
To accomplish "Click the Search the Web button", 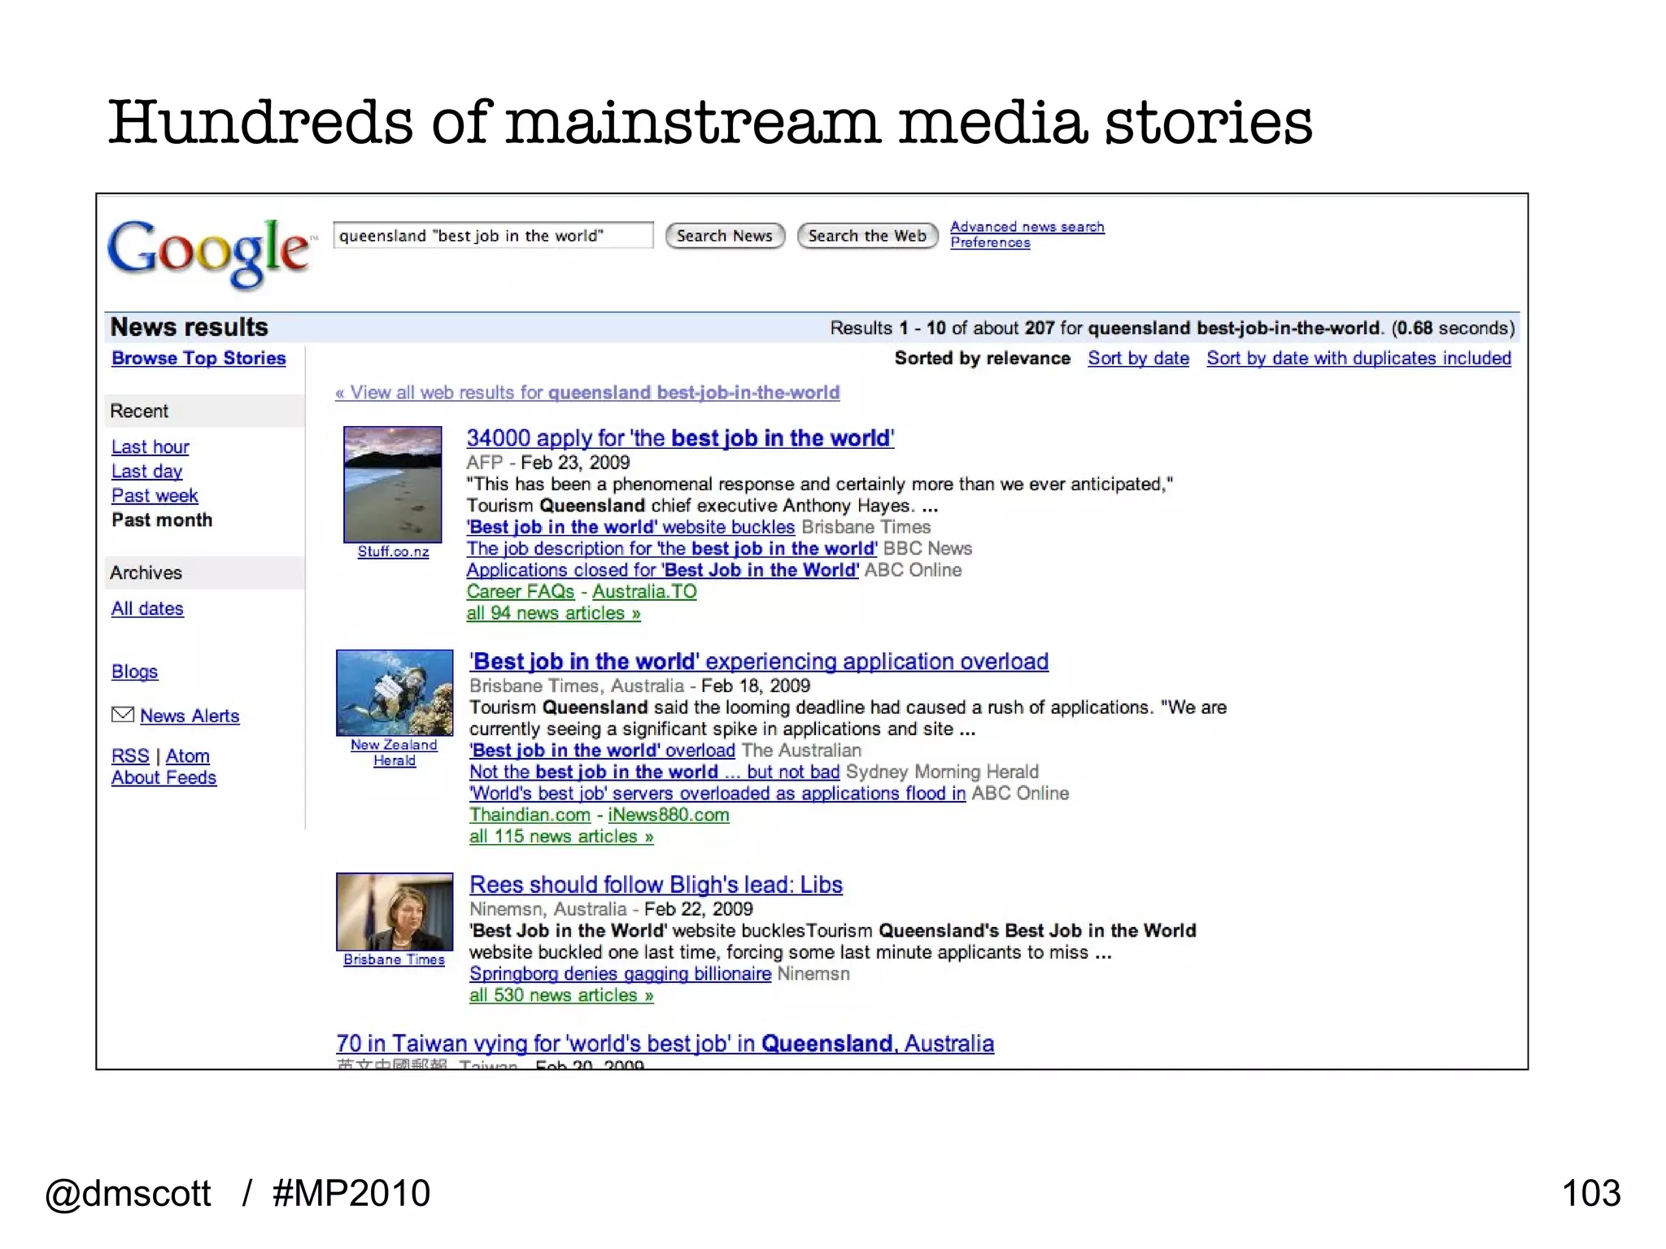I will (867, 236).
